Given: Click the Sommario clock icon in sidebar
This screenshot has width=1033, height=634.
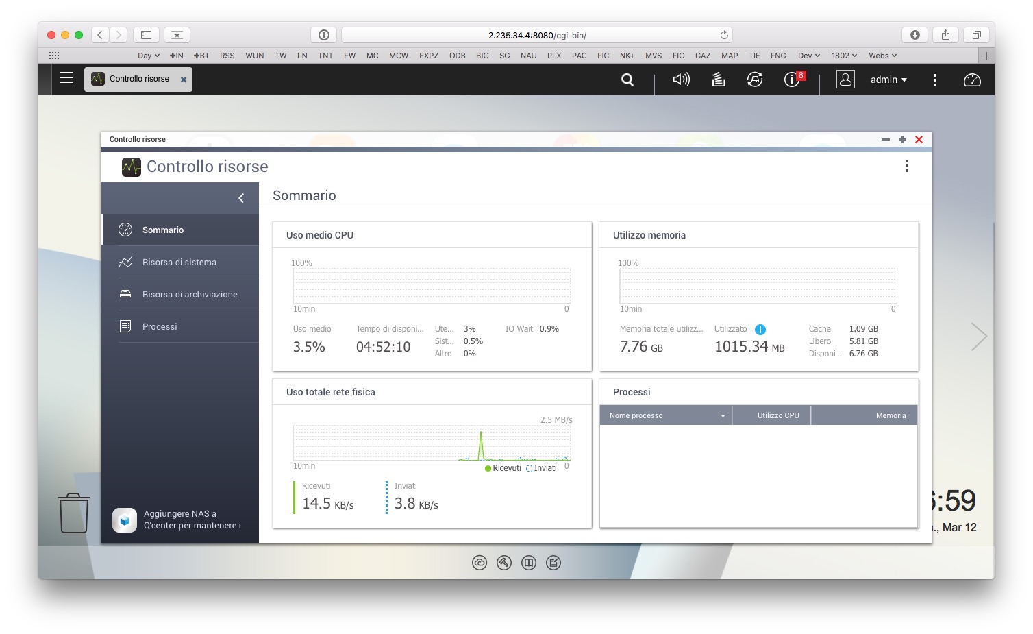Looking at the screenshot, I should pyautogui.click(x=125, y=230).
